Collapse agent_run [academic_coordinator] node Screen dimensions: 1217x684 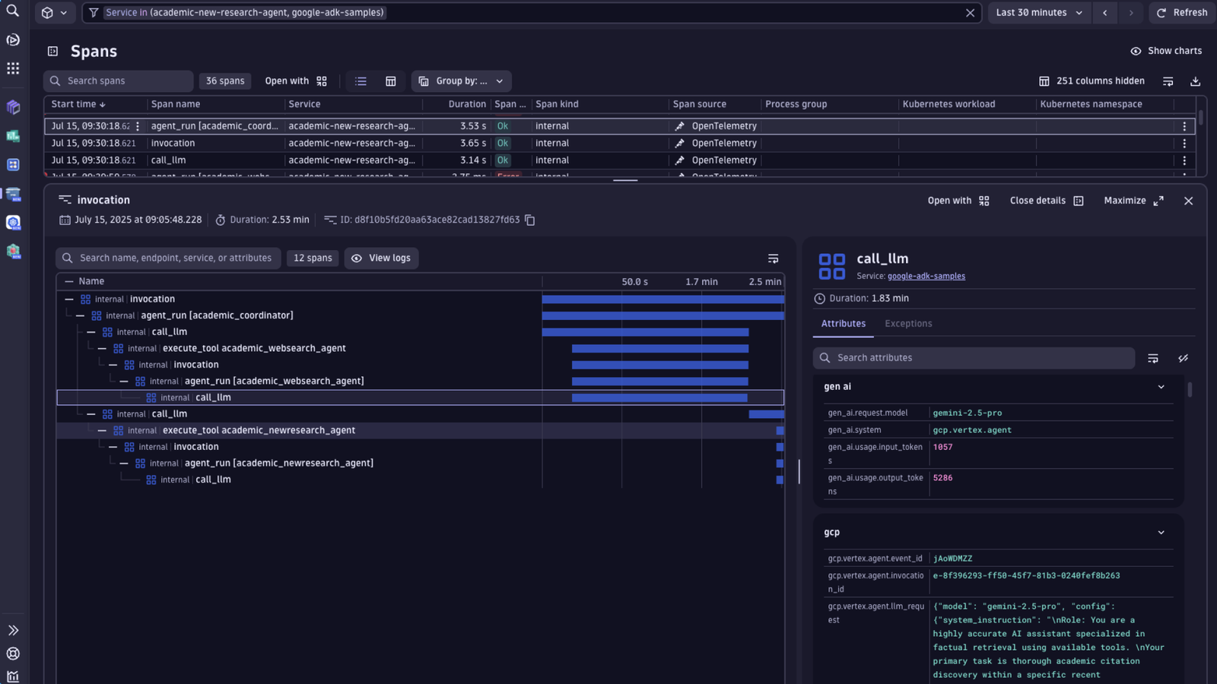(x=80, y=315)
